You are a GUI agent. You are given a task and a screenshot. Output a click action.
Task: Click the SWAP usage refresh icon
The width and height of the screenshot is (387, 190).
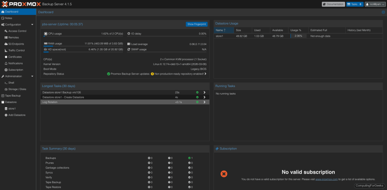click(x=129, y=50)
